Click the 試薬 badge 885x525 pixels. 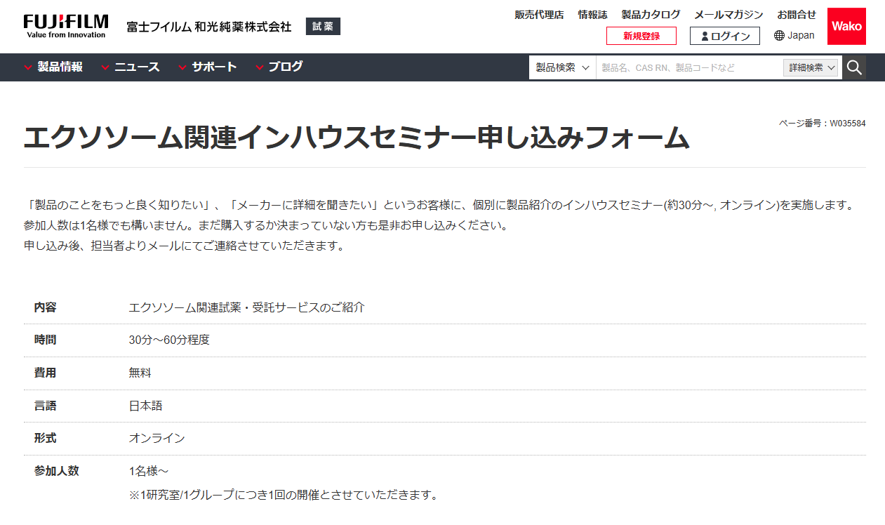point(323,27)
